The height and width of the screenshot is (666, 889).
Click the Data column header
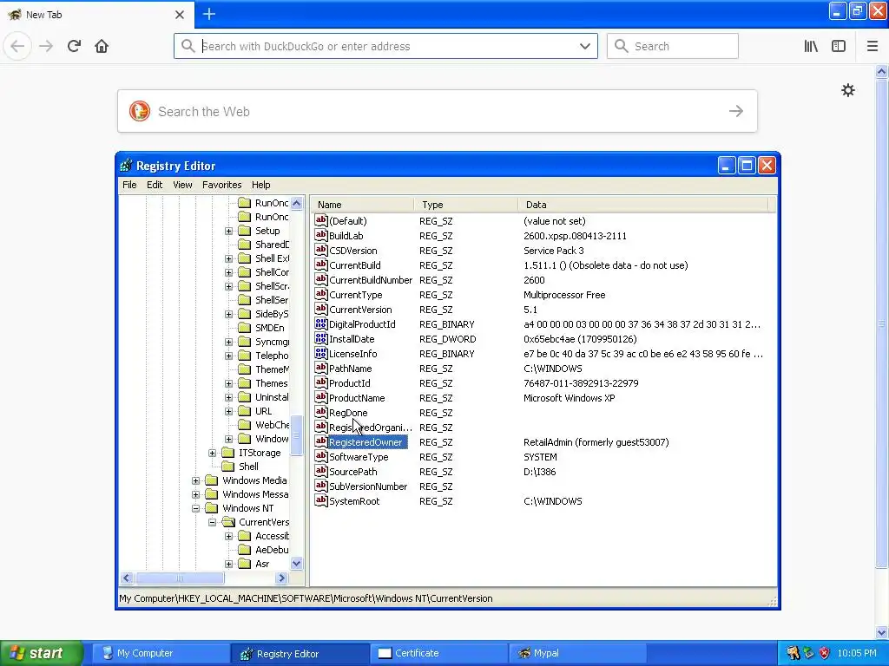[643, 205]
